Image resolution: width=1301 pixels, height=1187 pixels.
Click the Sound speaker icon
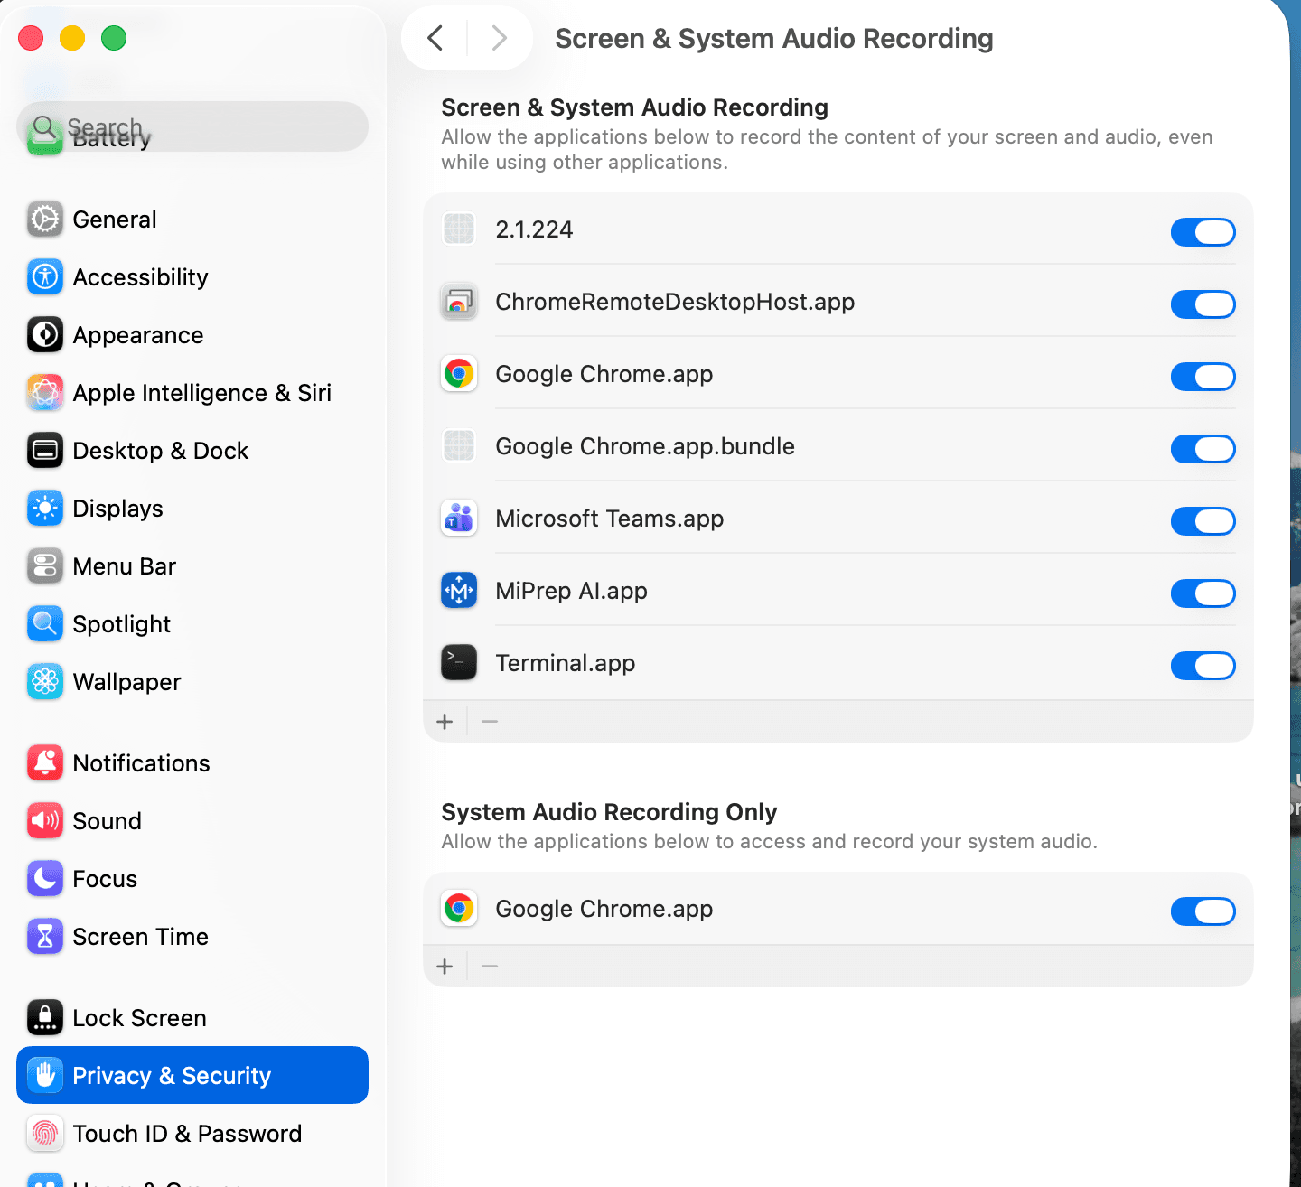[x=45, y=821]
